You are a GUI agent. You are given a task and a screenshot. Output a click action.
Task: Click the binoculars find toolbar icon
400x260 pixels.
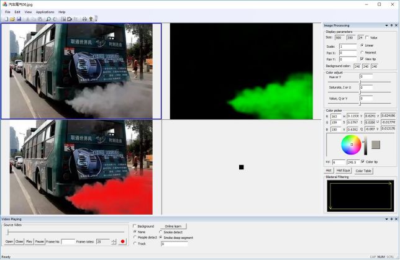pos(84,19)
